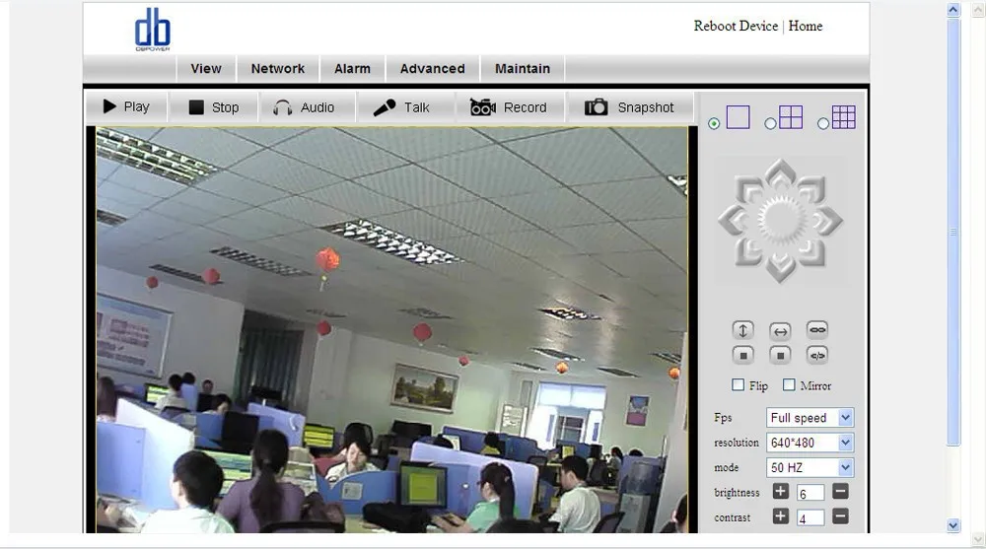Screen dimensions: 986x549
Task: Click the infinity loop patrol icon
Action: [x=817, y=329]
